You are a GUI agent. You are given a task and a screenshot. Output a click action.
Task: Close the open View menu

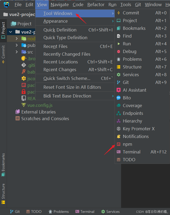click(42, 5)
